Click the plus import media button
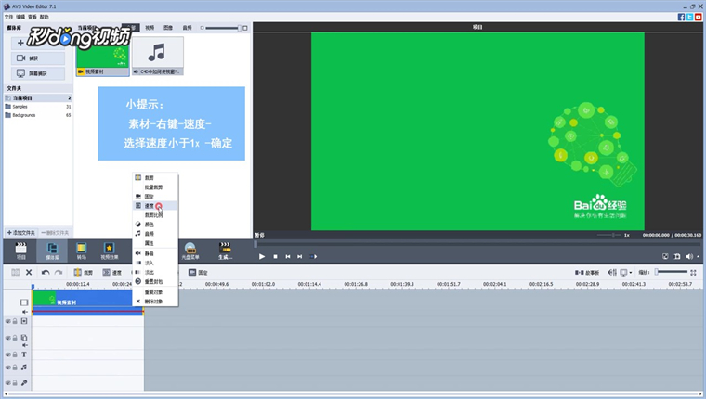This screenshot has width=706, height=399. pyautogui.click(x=20, y=44)
